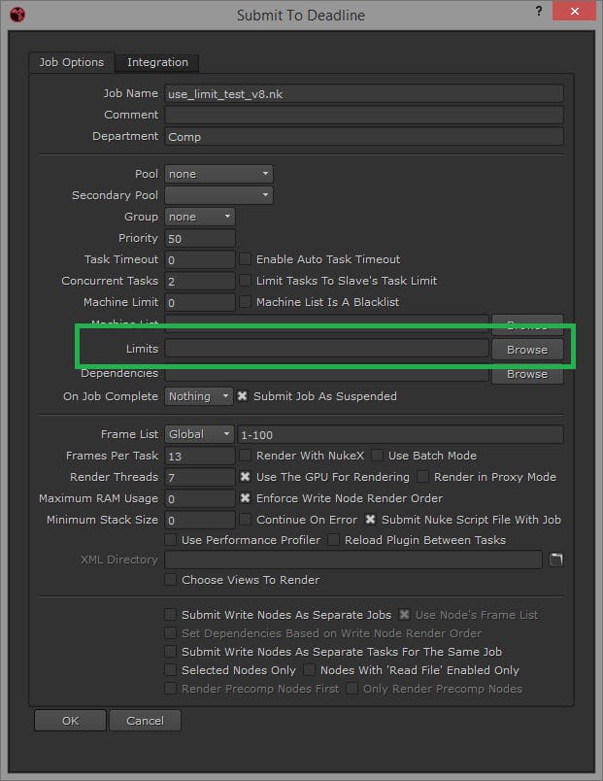
Task: Open the Frame List Global dropdown
Action: pos(199,434)
